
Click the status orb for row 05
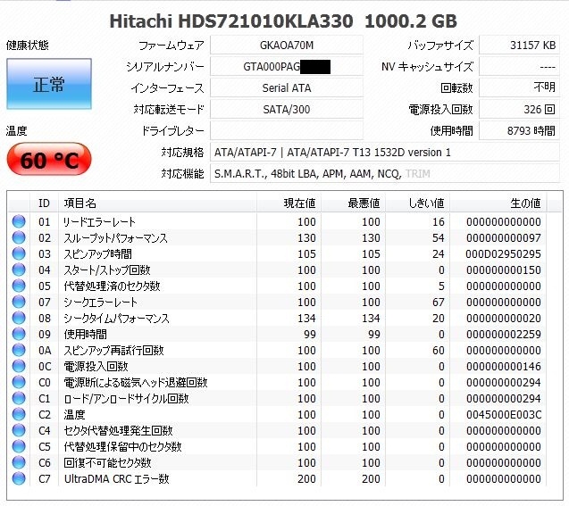(19, 286)
